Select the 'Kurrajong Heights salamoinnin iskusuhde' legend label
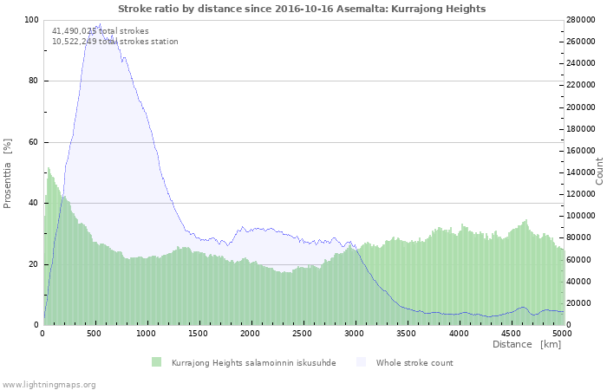607x390 pixels. pos(253,362)
